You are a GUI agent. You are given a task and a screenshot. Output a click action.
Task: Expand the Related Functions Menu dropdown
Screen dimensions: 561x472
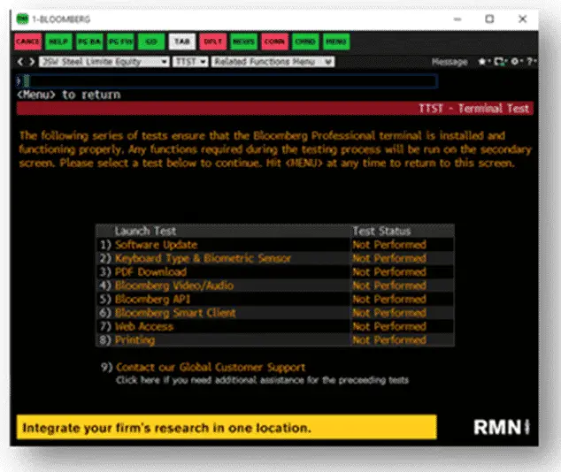click(273, 62)
